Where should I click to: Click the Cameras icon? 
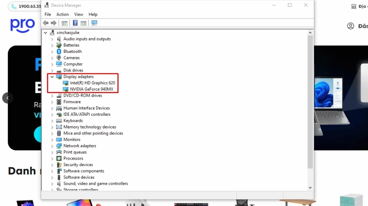click(59, 58)
